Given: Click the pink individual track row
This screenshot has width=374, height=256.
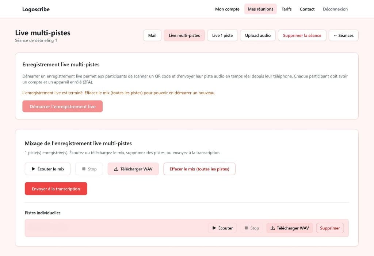Looking at the screenshot, I should (110, 228).
